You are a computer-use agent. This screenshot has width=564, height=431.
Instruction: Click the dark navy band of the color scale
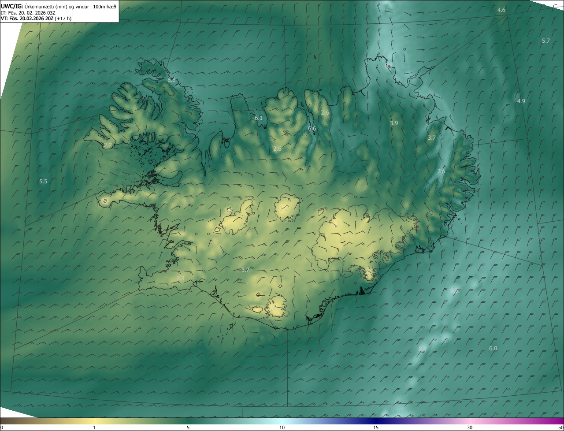coord(376,421)
